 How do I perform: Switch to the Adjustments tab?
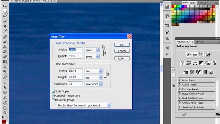pyautogui.click(x=185, y=42)
